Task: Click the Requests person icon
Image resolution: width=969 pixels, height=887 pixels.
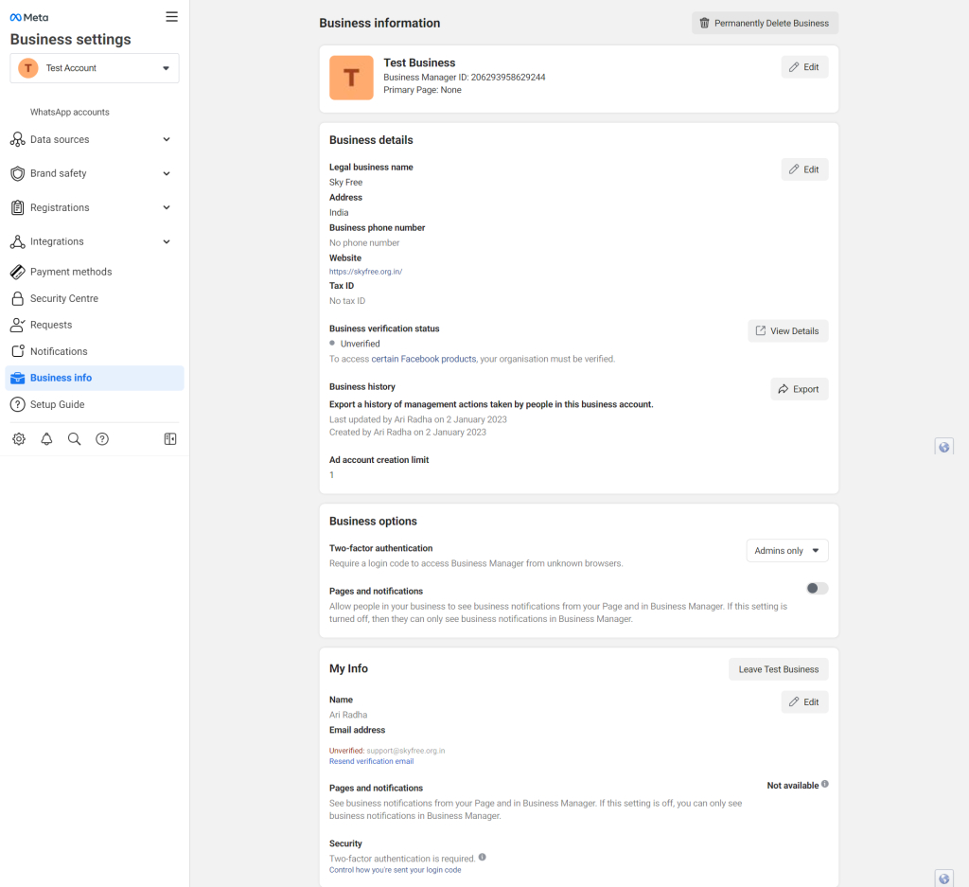Action: (x=18, y=325)
